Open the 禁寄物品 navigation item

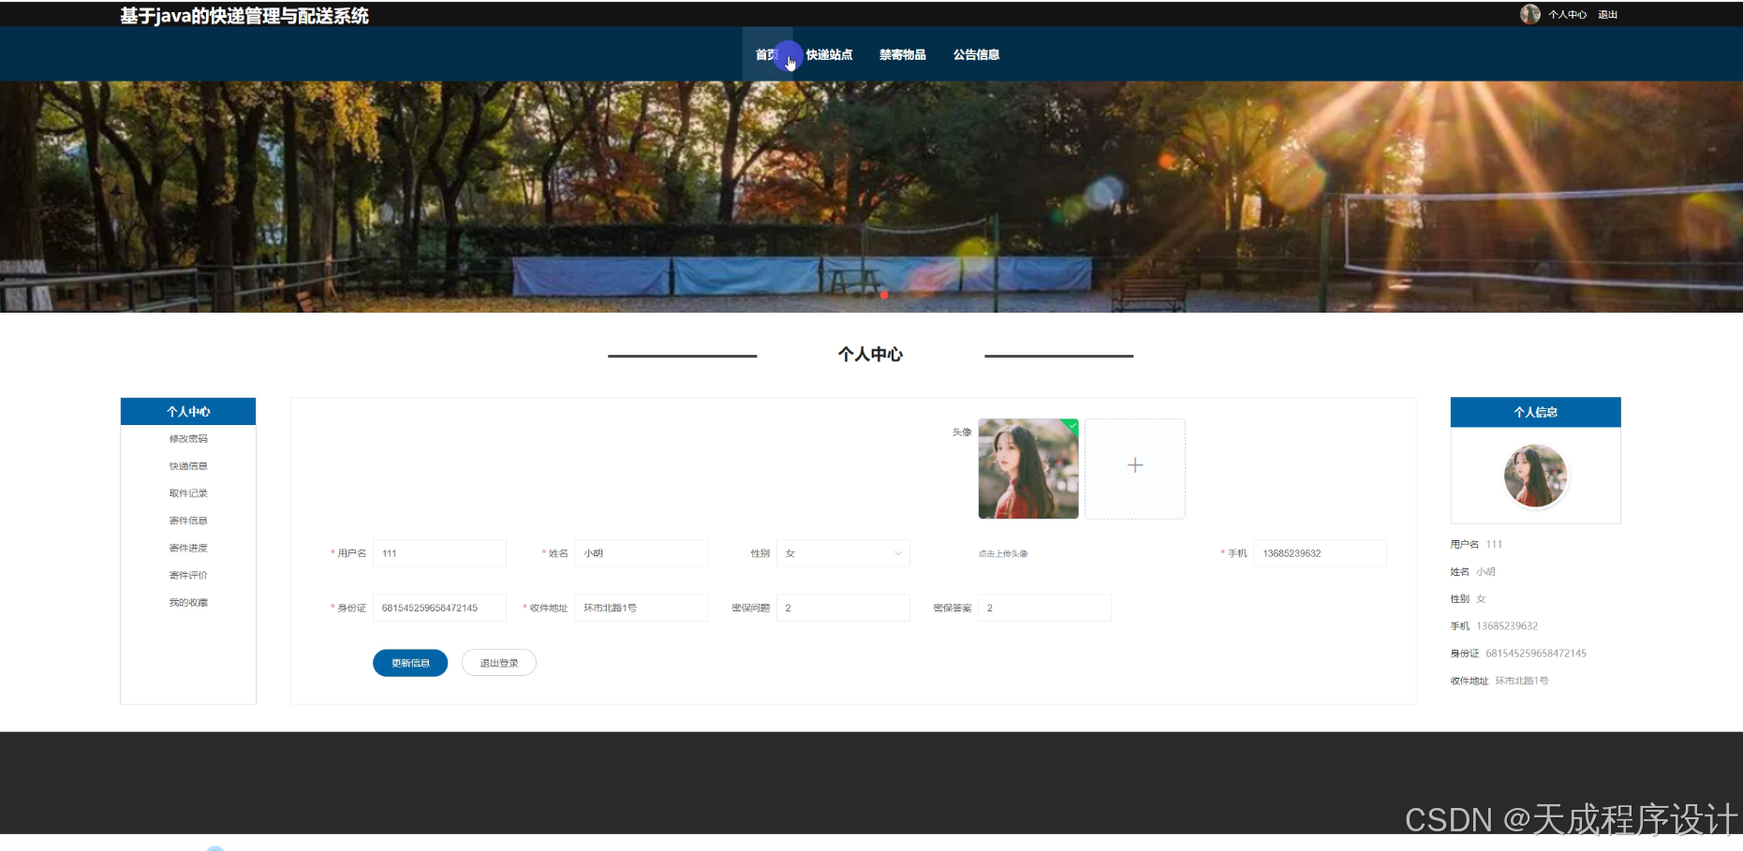point(902,54)
